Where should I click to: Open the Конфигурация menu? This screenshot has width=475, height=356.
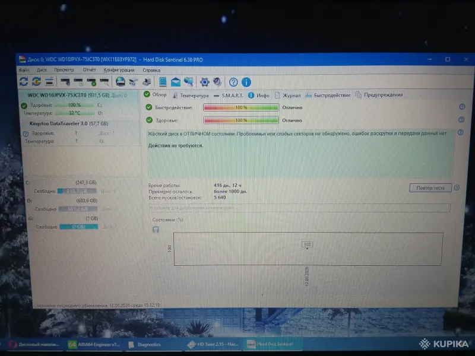[119, 70]
